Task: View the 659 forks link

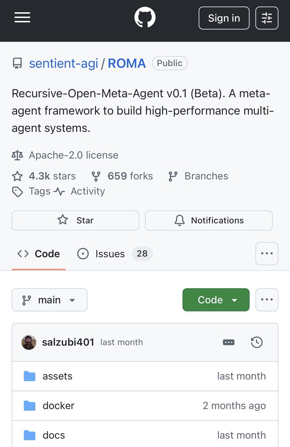Action: (x=123, y=176)
